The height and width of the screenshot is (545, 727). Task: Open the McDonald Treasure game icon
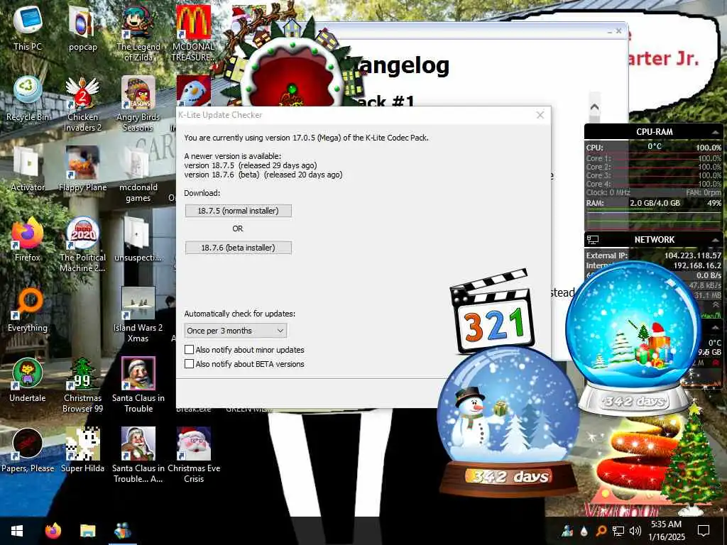coord(193,33)
